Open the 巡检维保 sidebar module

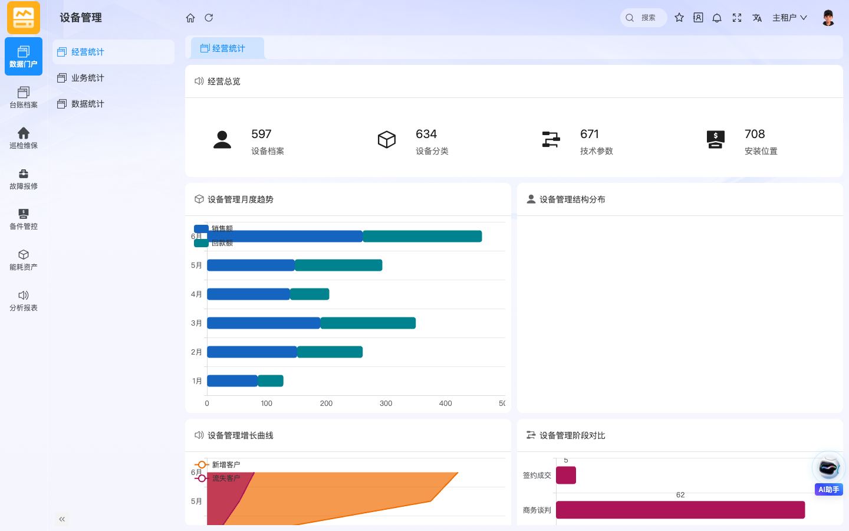pyautogui.click(x=24, y=138)
